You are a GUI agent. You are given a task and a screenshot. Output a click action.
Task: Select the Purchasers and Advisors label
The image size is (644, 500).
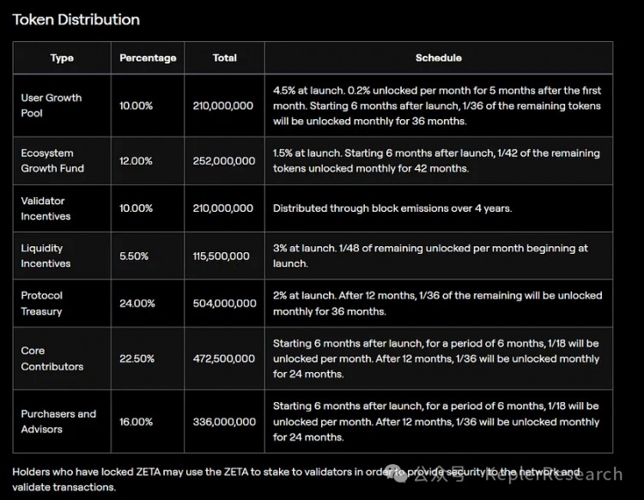tap(58, 421)
